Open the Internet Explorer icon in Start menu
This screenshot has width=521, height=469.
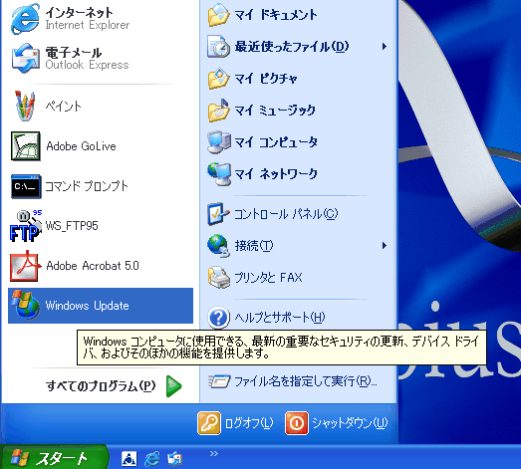pos(25,19)
